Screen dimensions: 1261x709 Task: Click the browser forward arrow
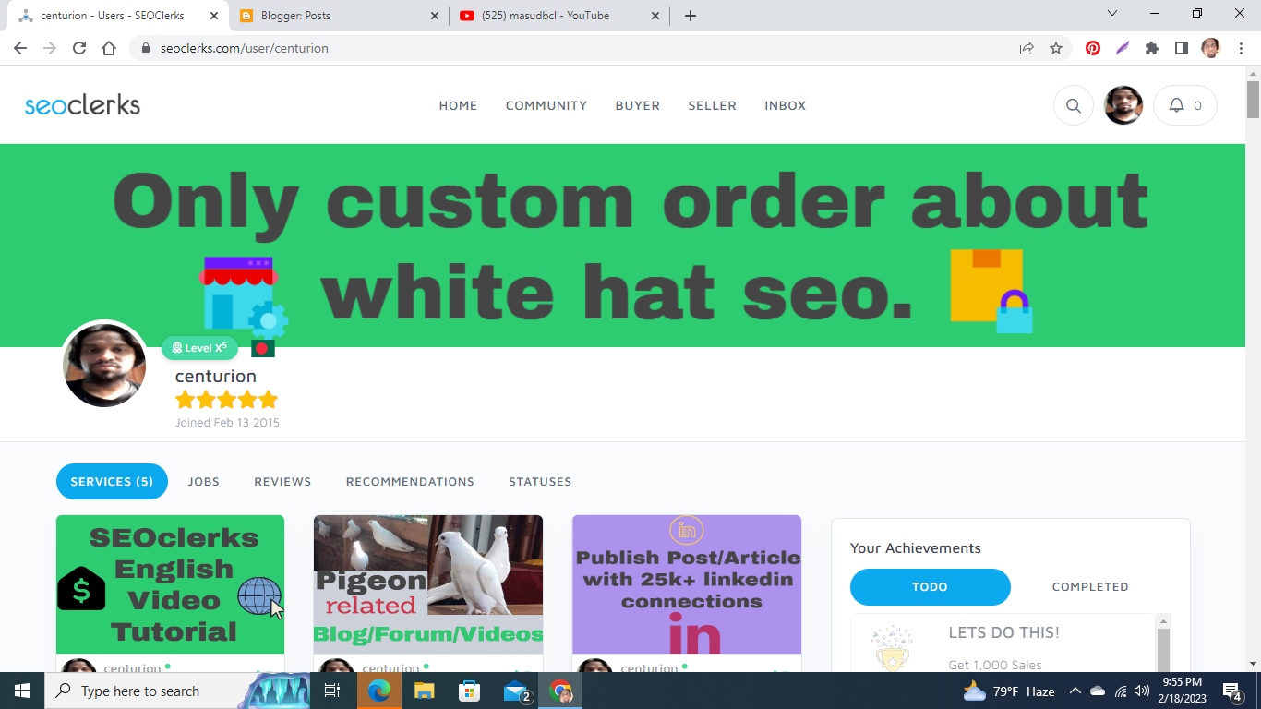click(50, 48)
